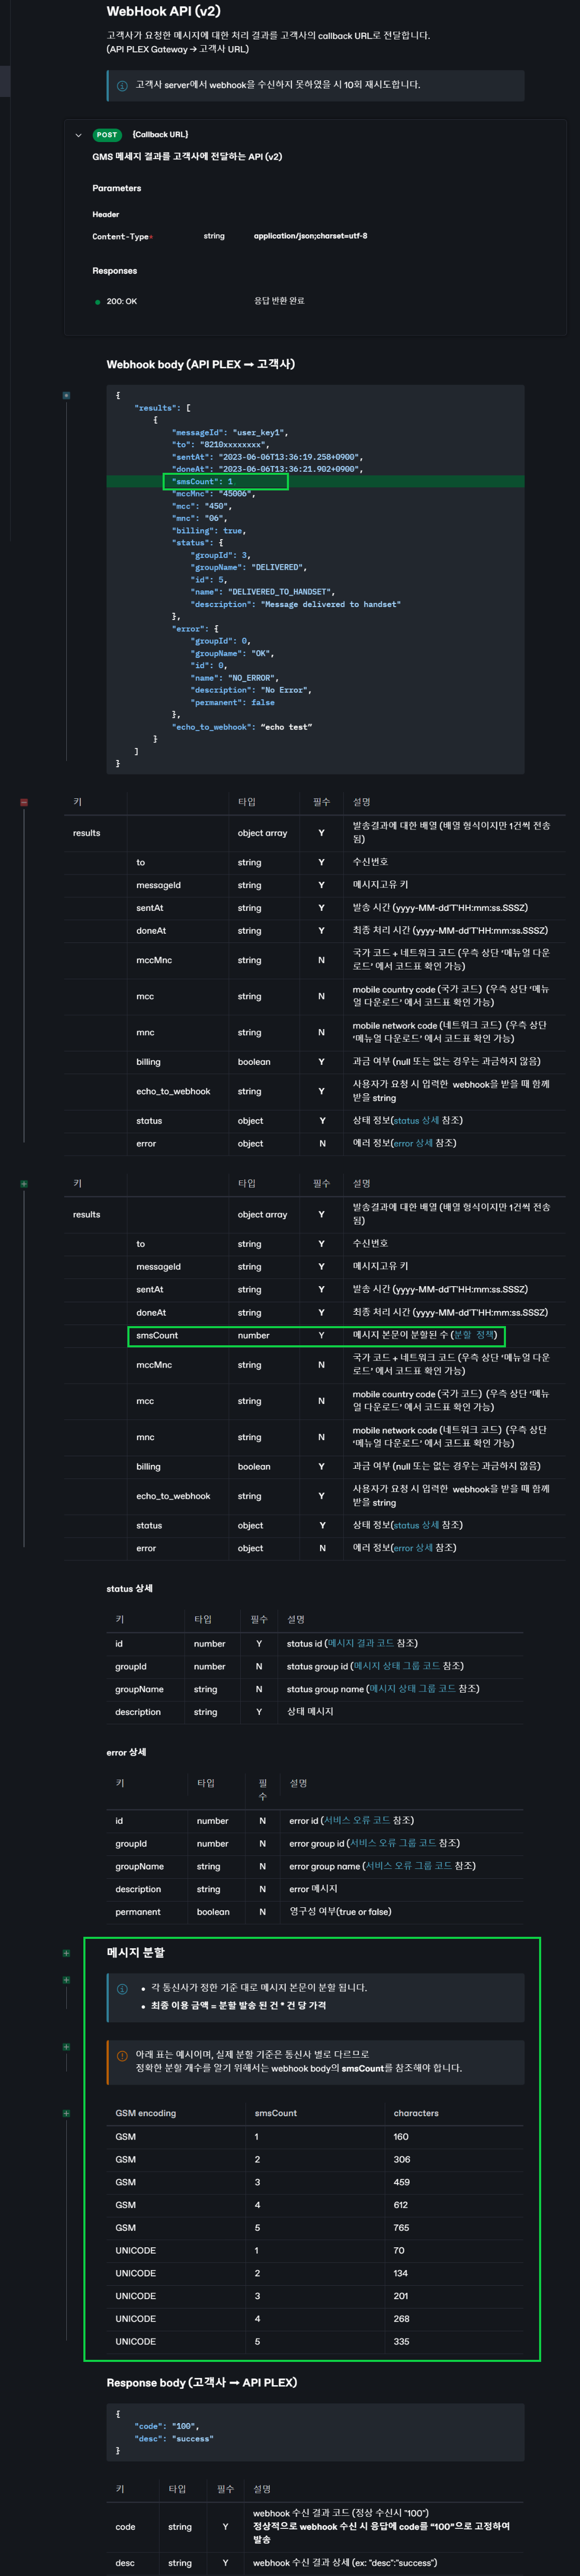Click the blue change marker beside the Webhook body code
The image size is (580, 2576).
(x=67, y=395)
